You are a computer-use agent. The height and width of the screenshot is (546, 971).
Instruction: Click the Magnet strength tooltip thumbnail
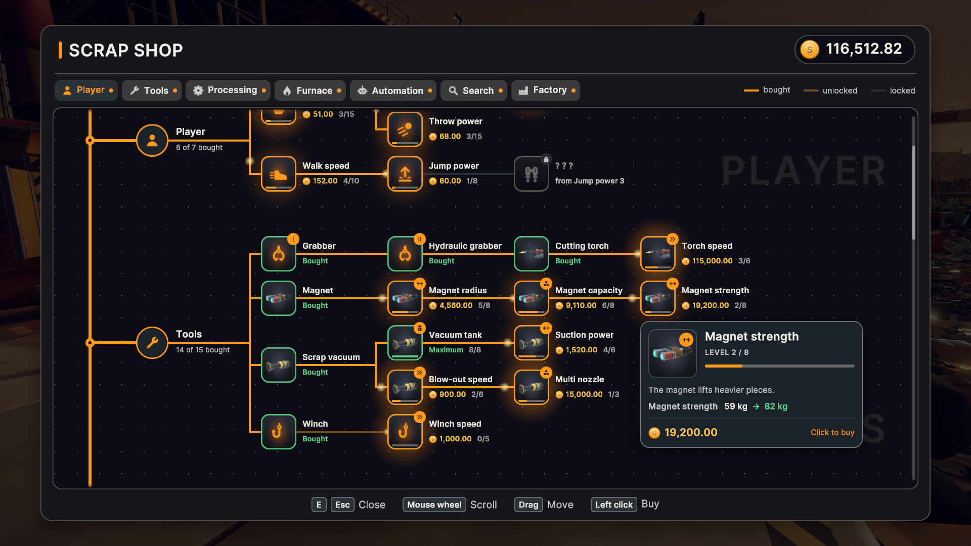[x=672, y=353]
